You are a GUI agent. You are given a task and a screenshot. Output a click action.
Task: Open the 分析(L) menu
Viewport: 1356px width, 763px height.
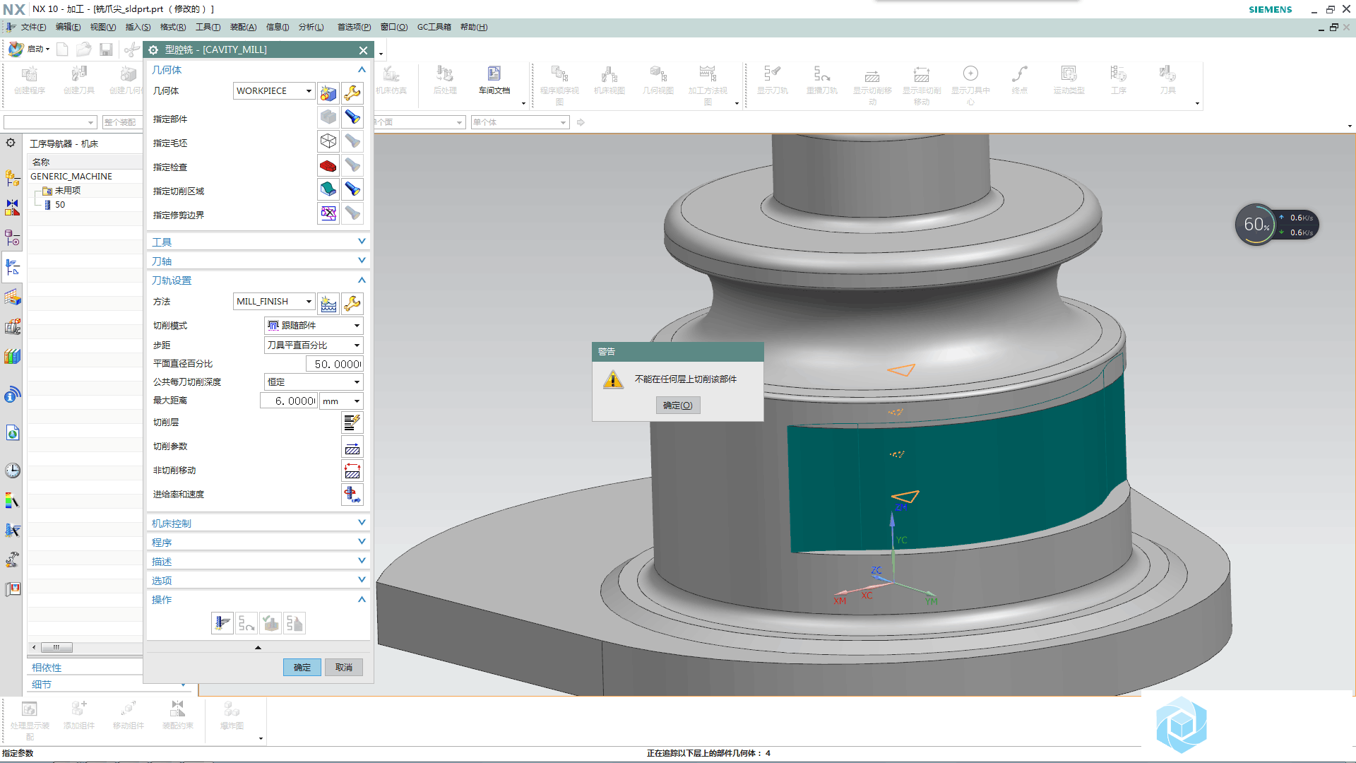(311, 27)
